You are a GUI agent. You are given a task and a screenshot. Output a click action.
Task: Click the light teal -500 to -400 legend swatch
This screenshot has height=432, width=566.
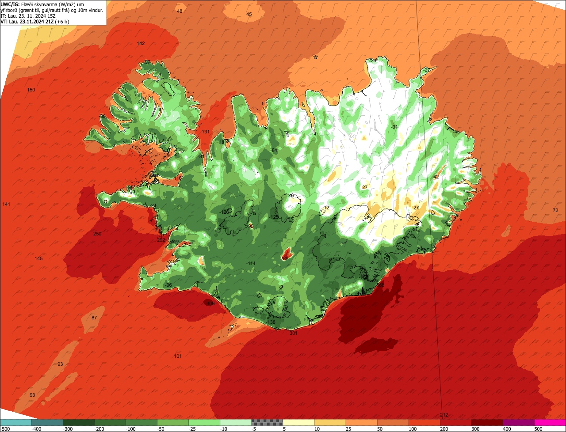coord(16,422)
